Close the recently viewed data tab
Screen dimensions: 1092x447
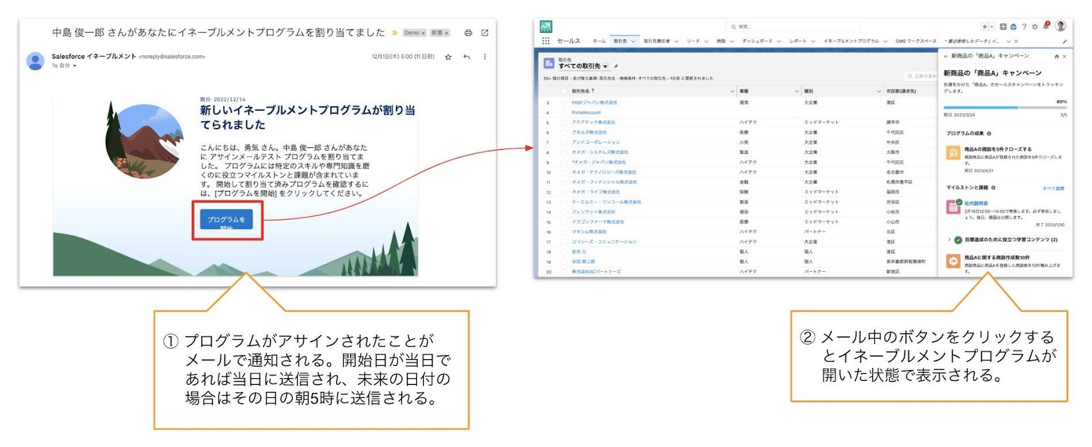point(1016,42)
